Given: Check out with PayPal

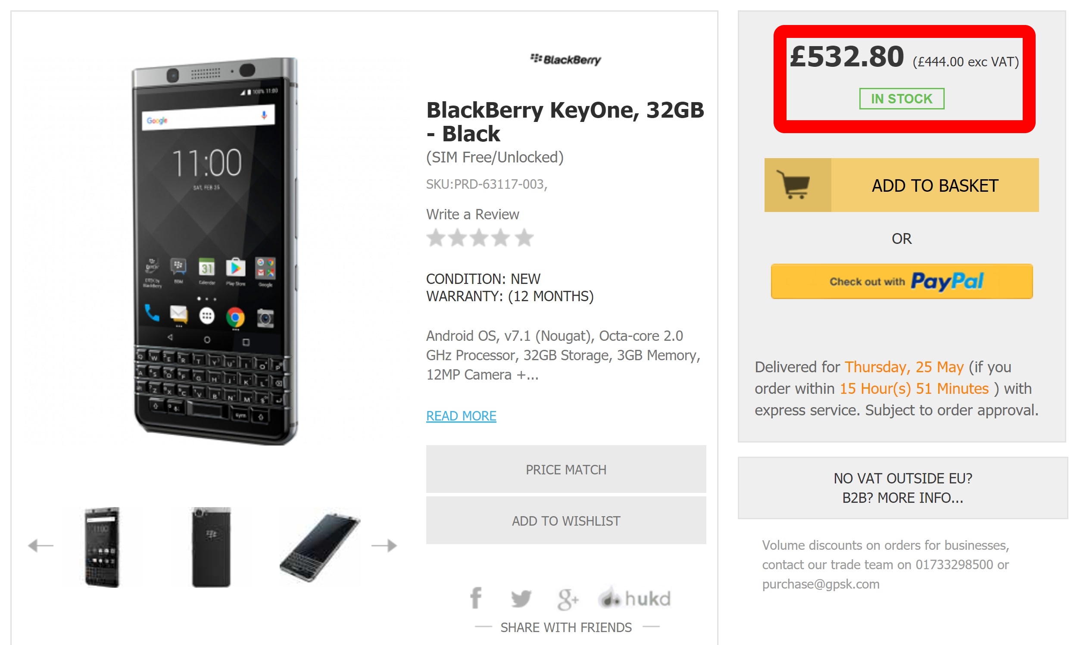Looking at the screenshot, I should pyautogui.click(x=902, y=281).
